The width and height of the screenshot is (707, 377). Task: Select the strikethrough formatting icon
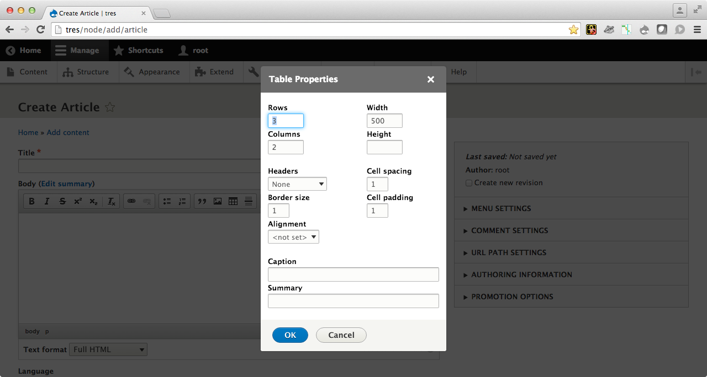coord(62,201)
